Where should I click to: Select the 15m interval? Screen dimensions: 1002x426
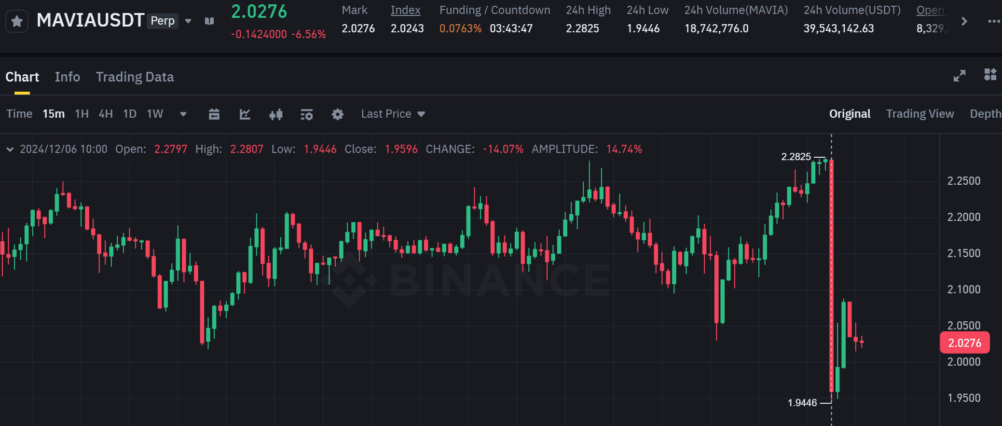pos(54,114)
